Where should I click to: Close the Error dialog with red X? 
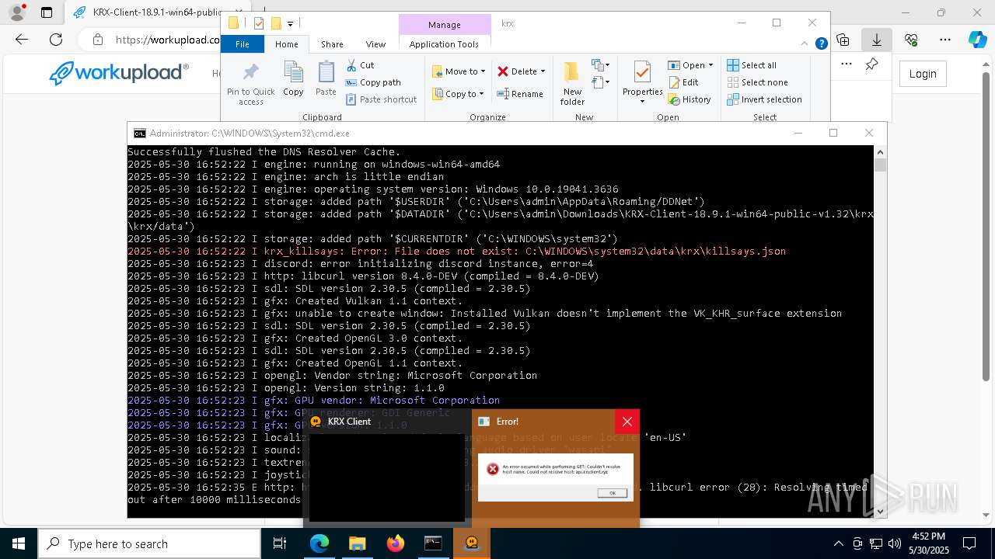click(x=627, y=422)
